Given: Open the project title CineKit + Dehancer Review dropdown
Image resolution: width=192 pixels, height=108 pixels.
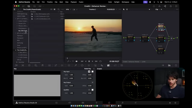Looking at the screenshot, I should [x=96, y=6].
